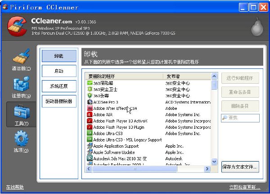This screenshot has height=194, width=270.
Task: Select the Tools (工具) toolbox icon
Action: click(21, 112)
